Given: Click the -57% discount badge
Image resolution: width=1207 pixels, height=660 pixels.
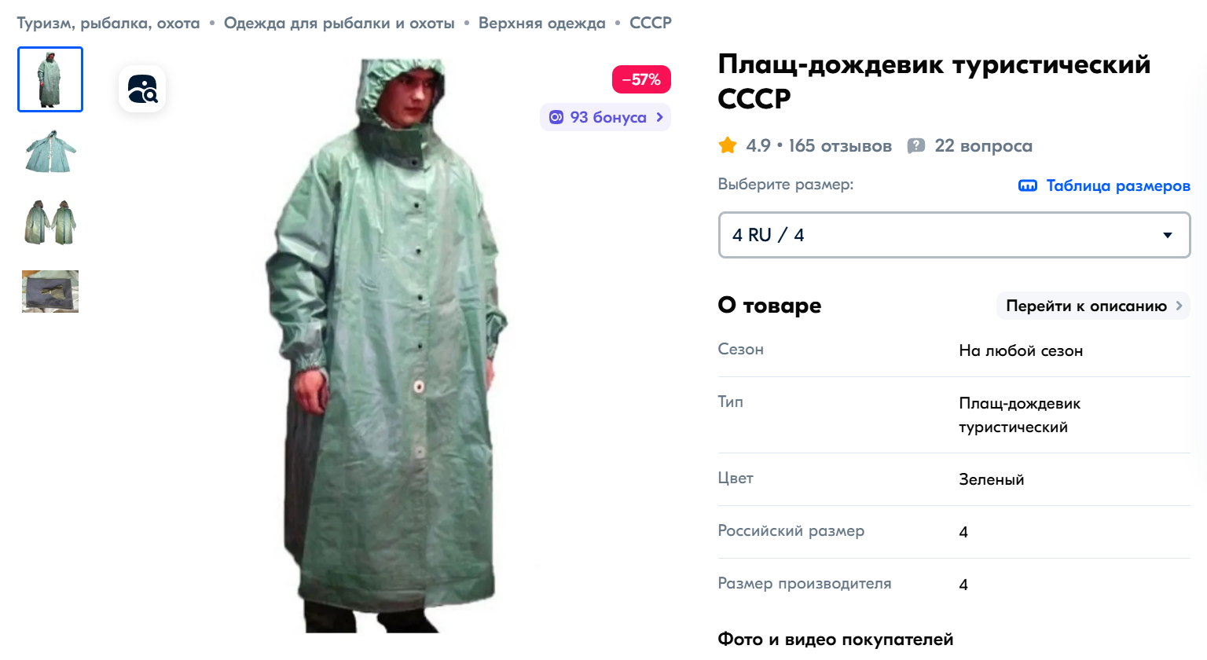Looking at the screenshot, I should point(641,79).
